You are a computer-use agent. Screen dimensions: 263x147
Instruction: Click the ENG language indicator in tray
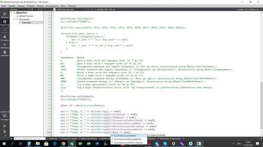coord(239,143)
